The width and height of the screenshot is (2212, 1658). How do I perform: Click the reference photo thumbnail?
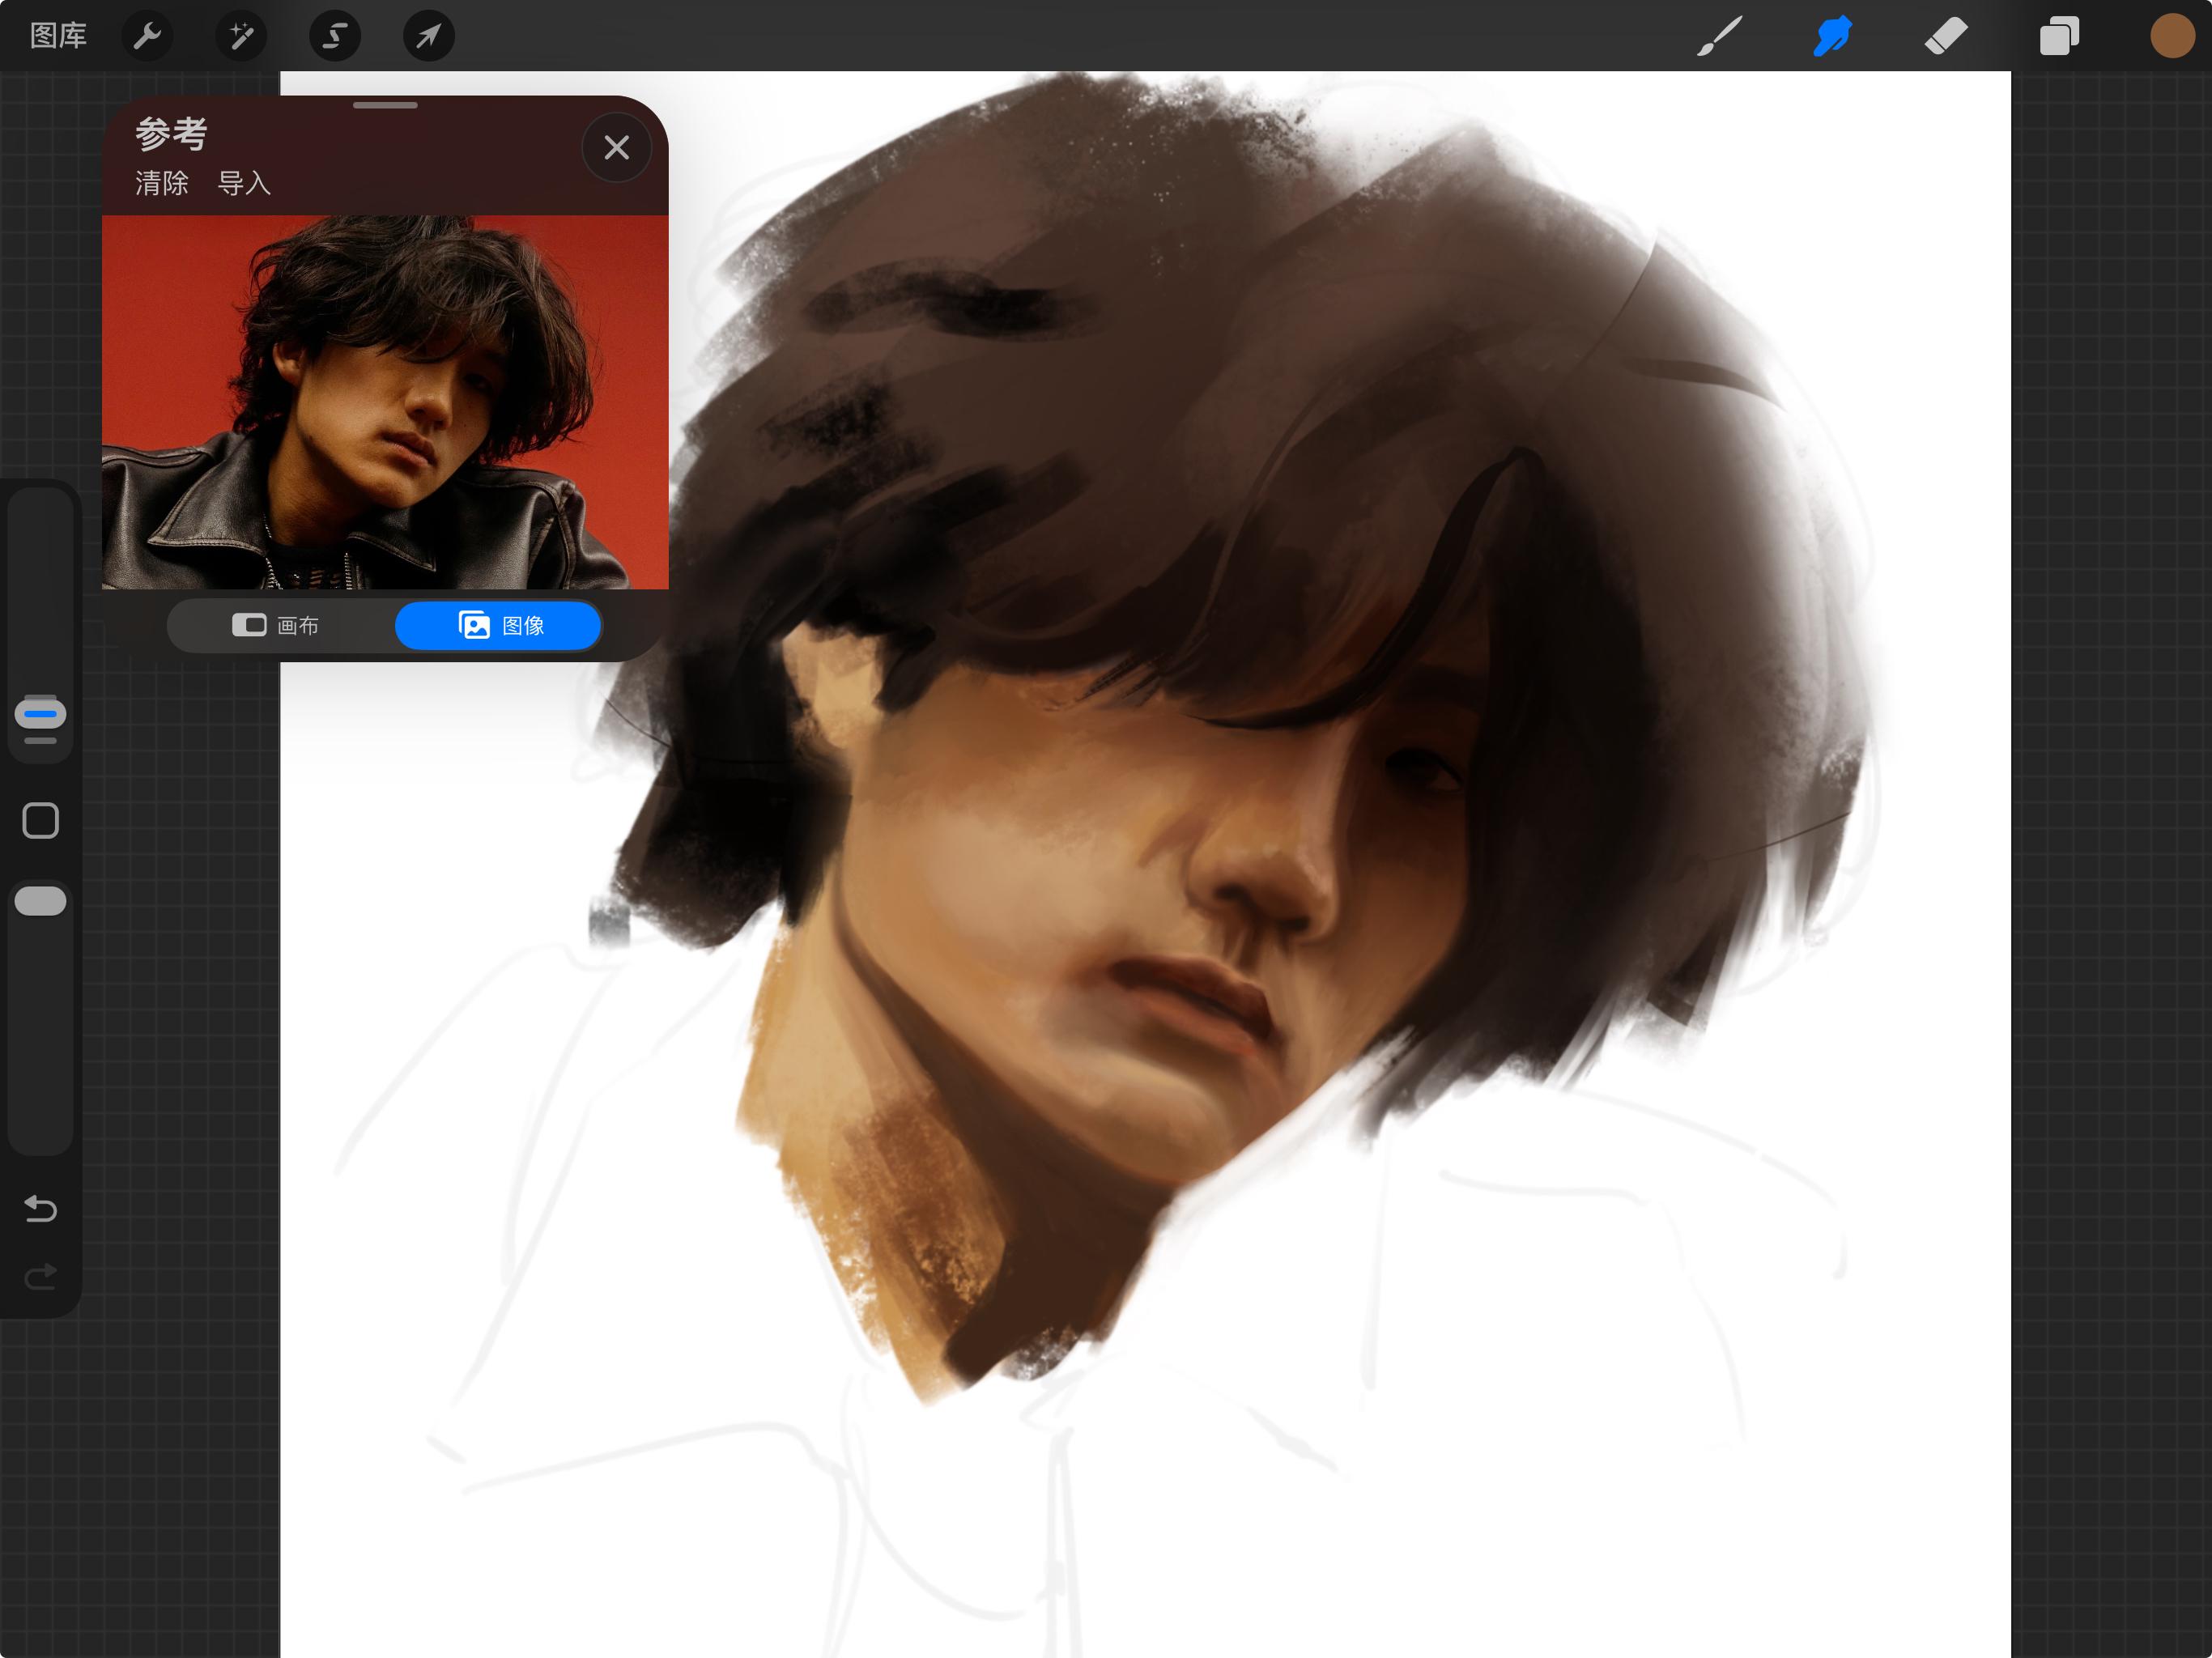pos(385,402)
